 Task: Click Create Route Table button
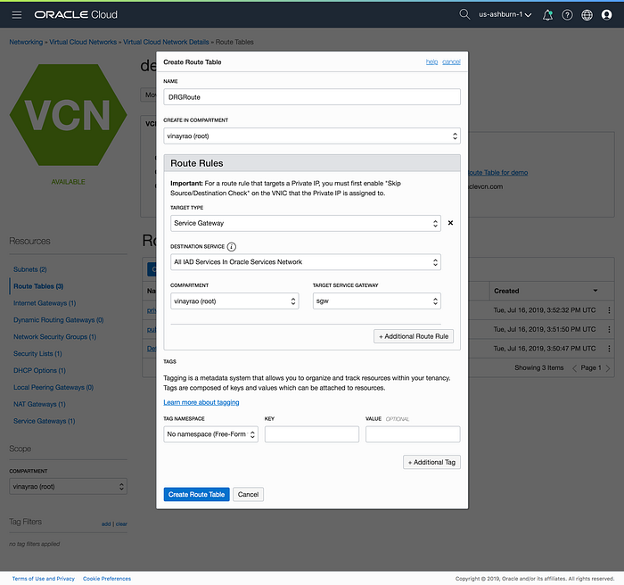(x=197, y=495)
